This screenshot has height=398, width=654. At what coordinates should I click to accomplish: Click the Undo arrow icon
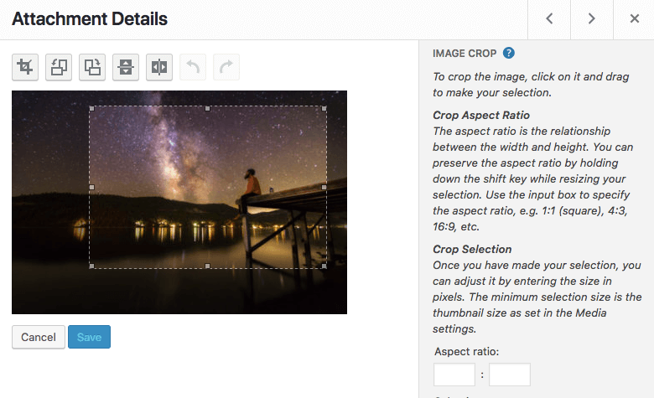pos(193,67)
